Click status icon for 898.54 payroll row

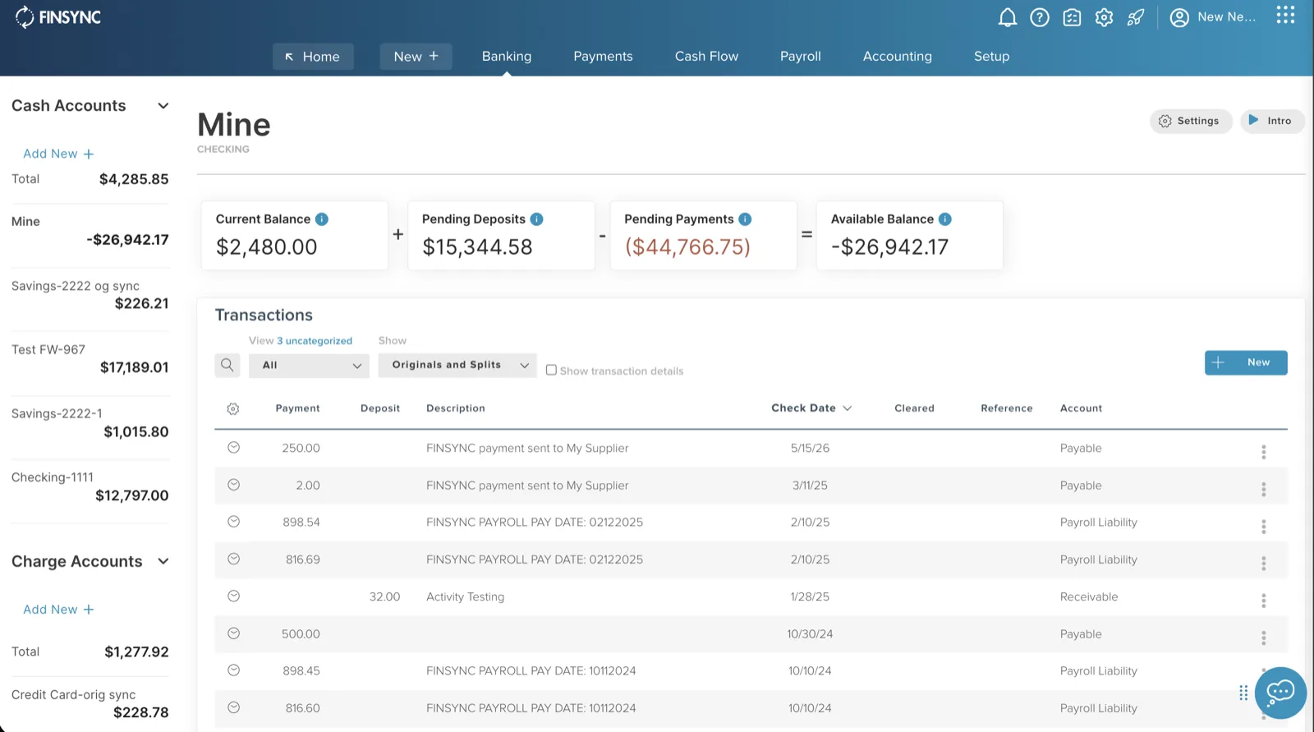234,522
